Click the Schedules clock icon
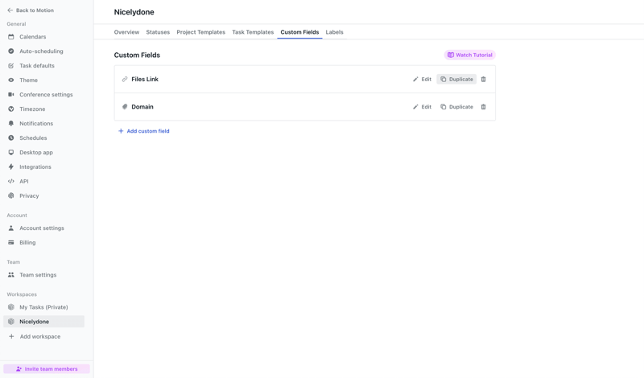Image resolution: width=644 pixels, height=378 pixels. coord(11,138)
